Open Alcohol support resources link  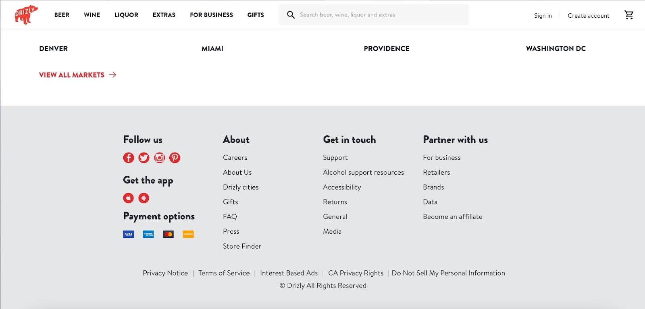(363, 172)
